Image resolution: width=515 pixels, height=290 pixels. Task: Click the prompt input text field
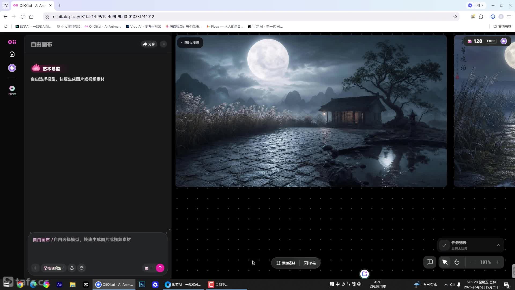(98, 247)
